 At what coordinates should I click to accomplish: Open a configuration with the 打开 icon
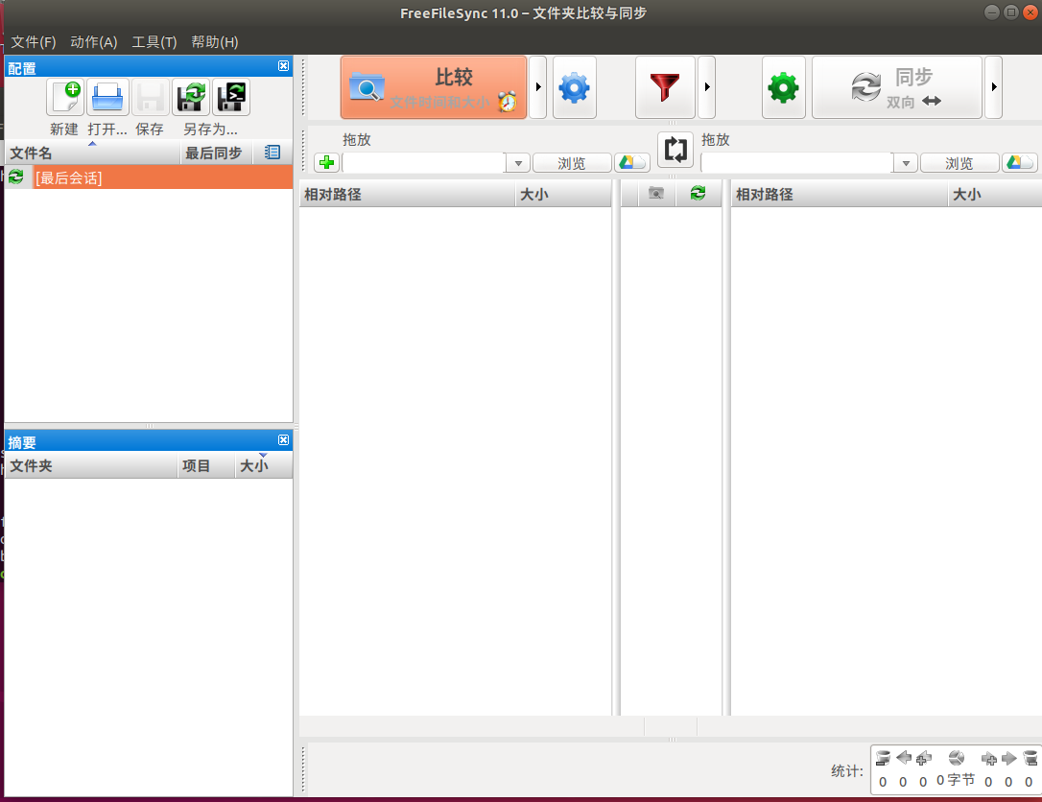[x=107, y=97]
